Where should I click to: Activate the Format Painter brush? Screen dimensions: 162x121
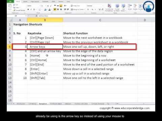pos(19,10)
